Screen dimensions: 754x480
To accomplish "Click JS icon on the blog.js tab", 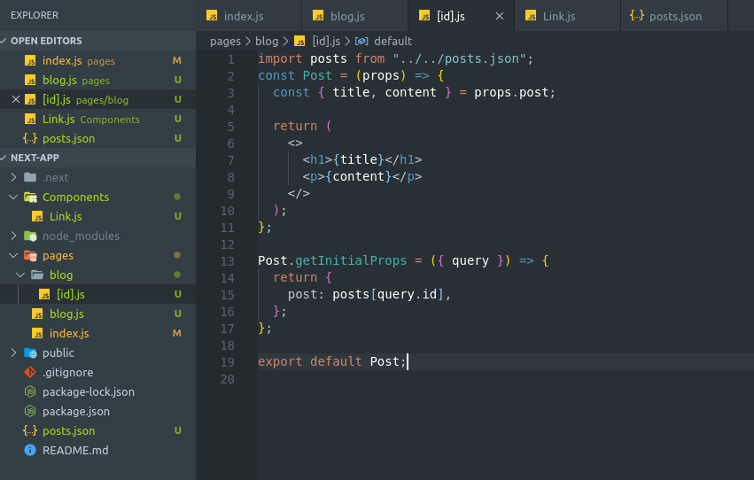I will click(318, 16).
